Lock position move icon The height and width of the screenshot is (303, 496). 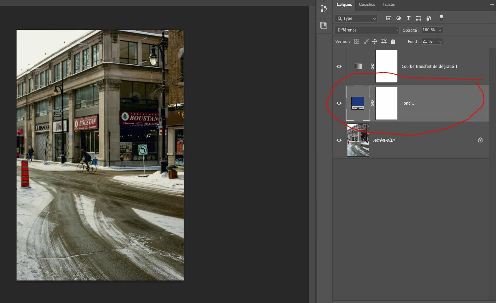click(375, 41)
